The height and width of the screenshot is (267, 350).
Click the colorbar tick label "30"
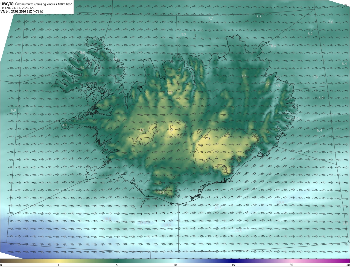291,265
